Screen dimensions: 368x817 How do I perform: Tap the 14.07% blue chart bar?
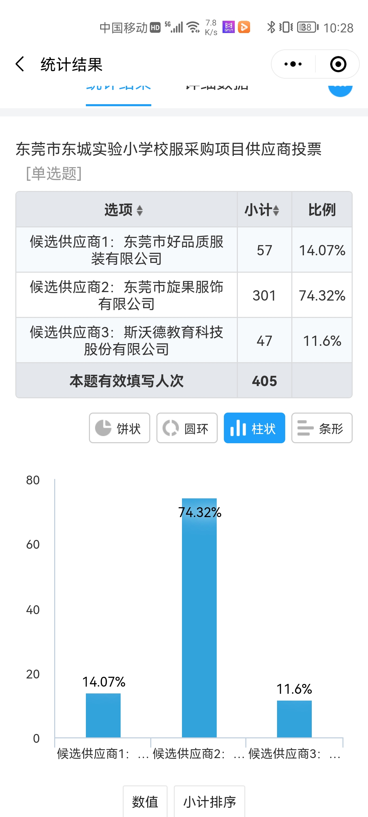pyautogui.click(x=103, y=715)
